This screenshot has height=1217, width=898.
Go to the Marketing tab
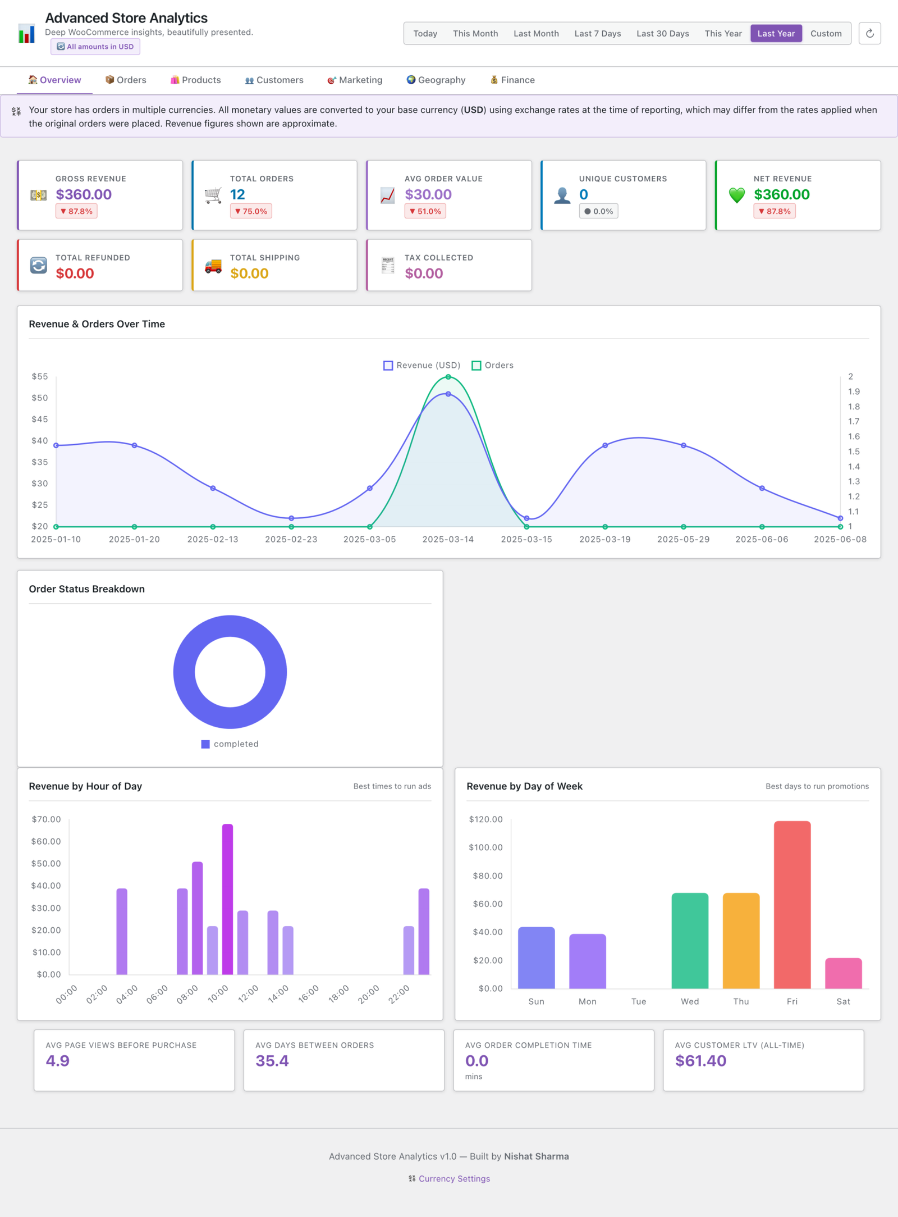click(355, 80)
